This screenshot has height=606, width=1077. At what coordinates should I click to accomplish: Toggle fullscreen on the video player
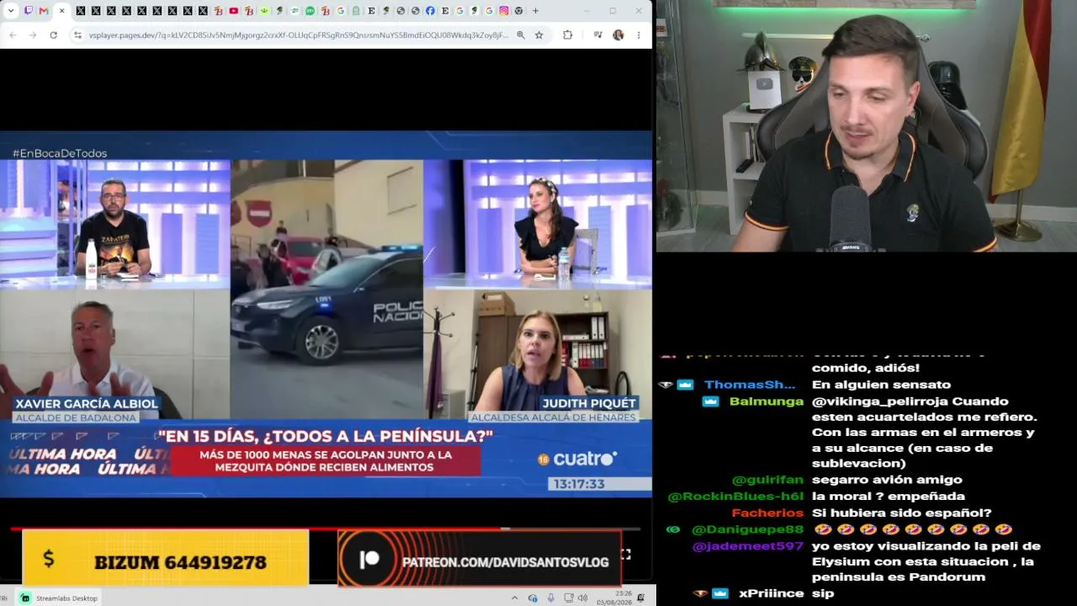coord(626,554)
